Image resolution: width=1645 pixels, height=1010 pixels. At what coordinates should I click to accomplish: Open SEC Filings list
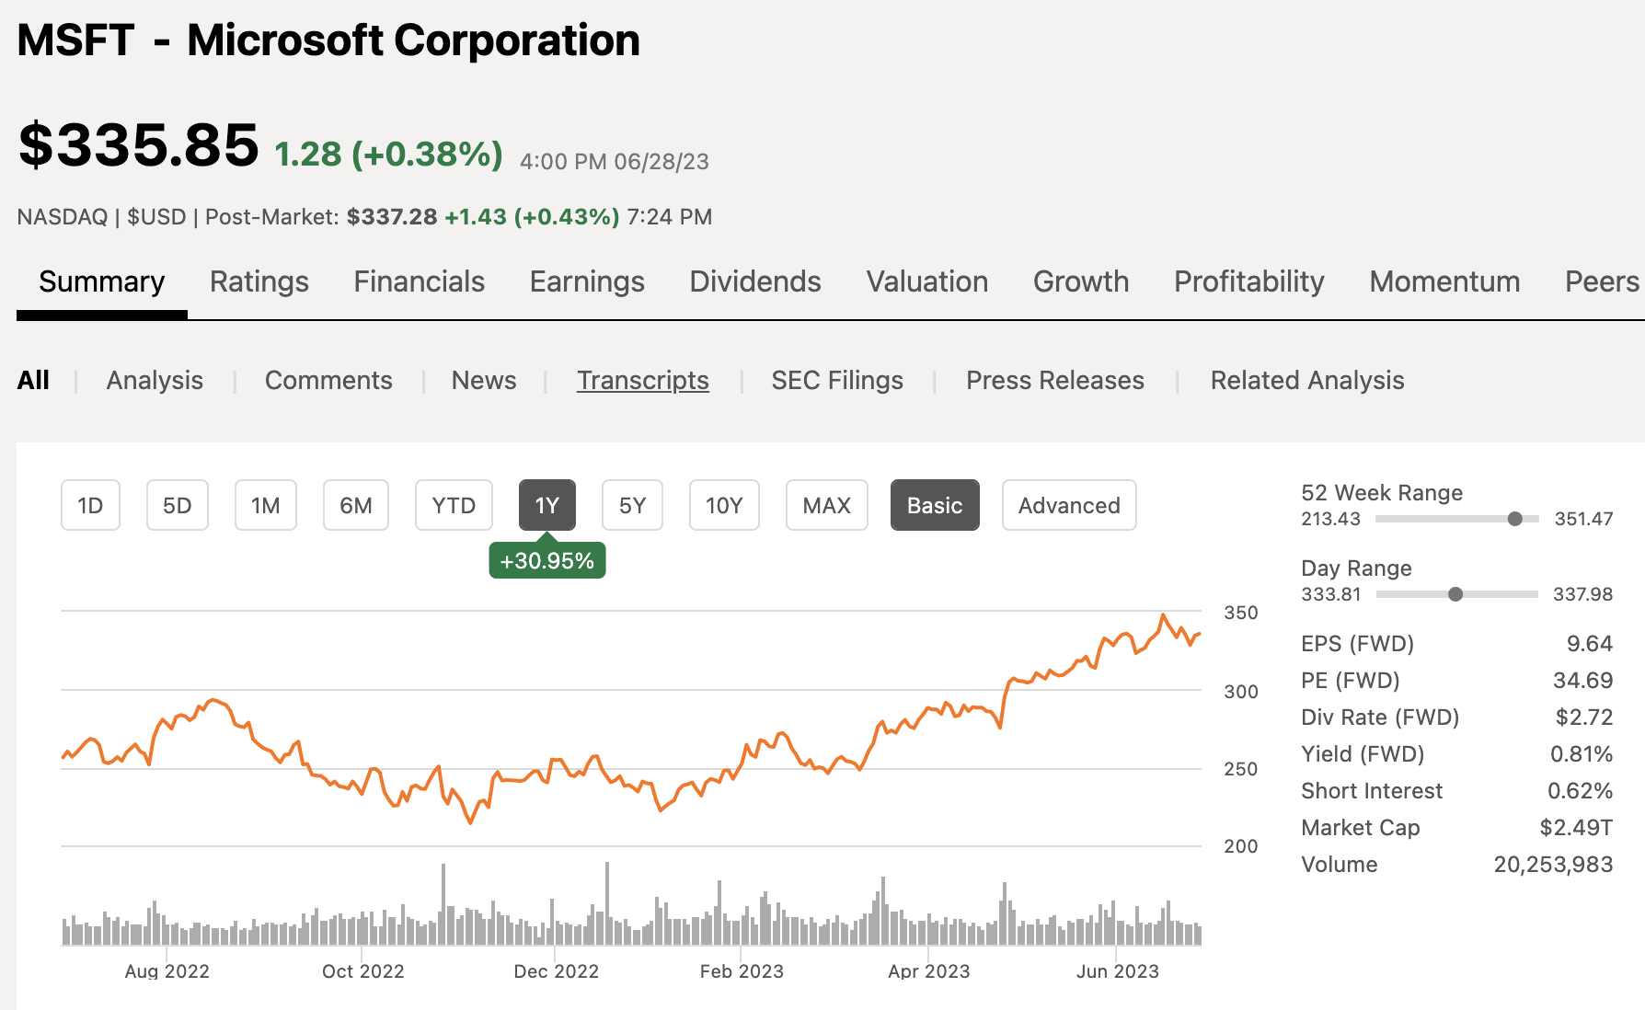click(x=836, y=380)
